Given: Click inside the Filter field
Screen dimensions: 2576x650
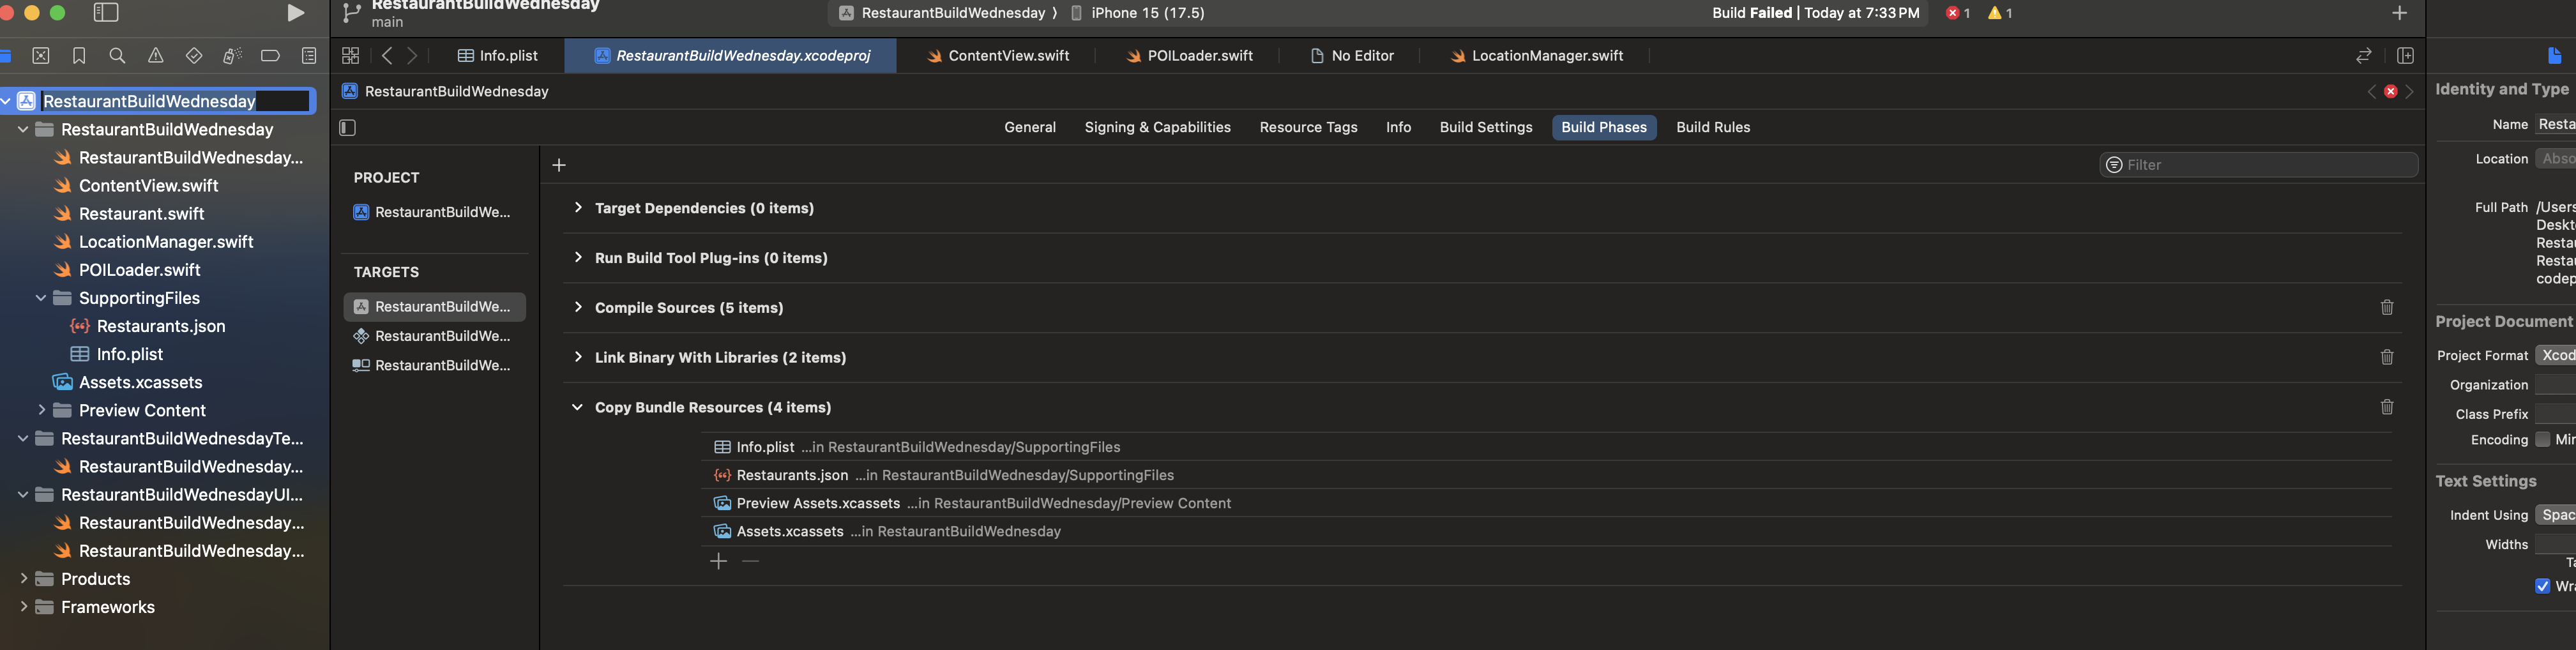Looking at the screenshot, I should 2258,165.
